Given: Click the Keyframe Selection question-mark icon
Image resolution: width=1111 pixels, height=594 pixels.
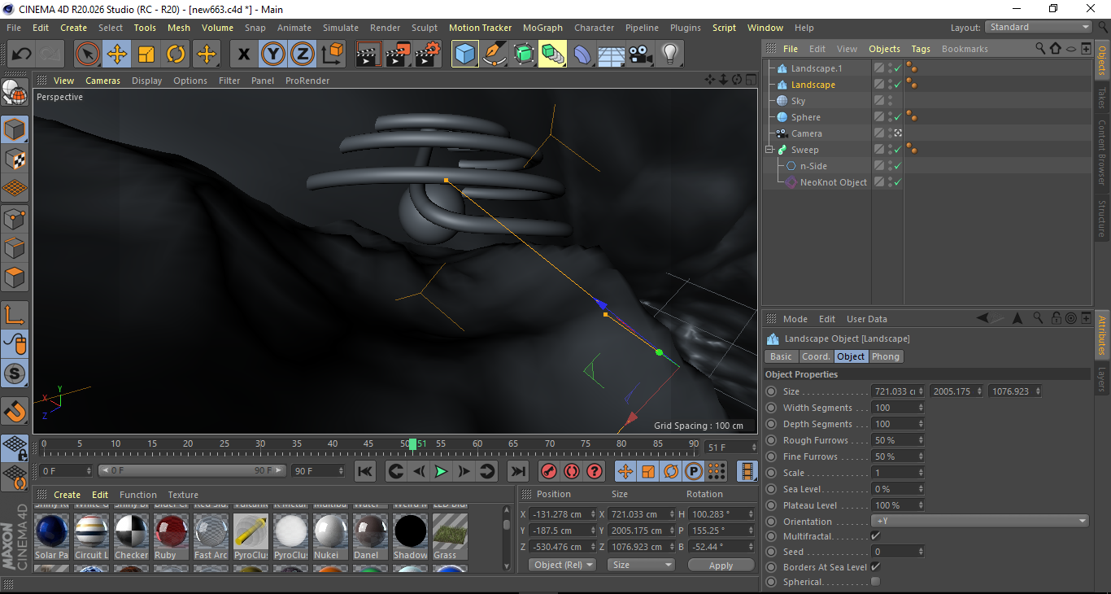Looking at the screenshot, I should [595, 471].
